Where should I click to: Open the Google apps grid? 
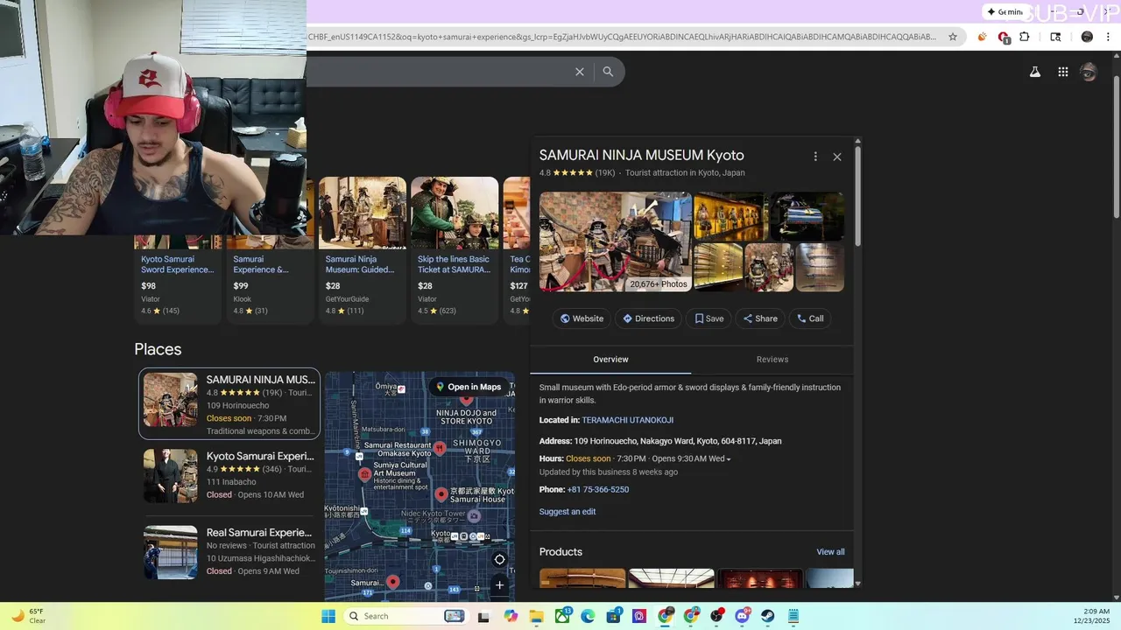coord(1063,72)
